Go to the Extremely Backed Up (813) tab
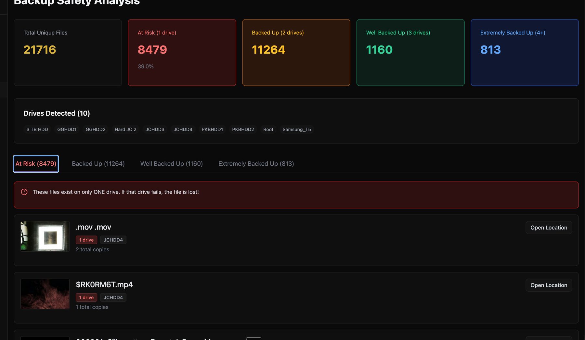The height and width of the screenshot is (340, 585). [x=256, y=164]
